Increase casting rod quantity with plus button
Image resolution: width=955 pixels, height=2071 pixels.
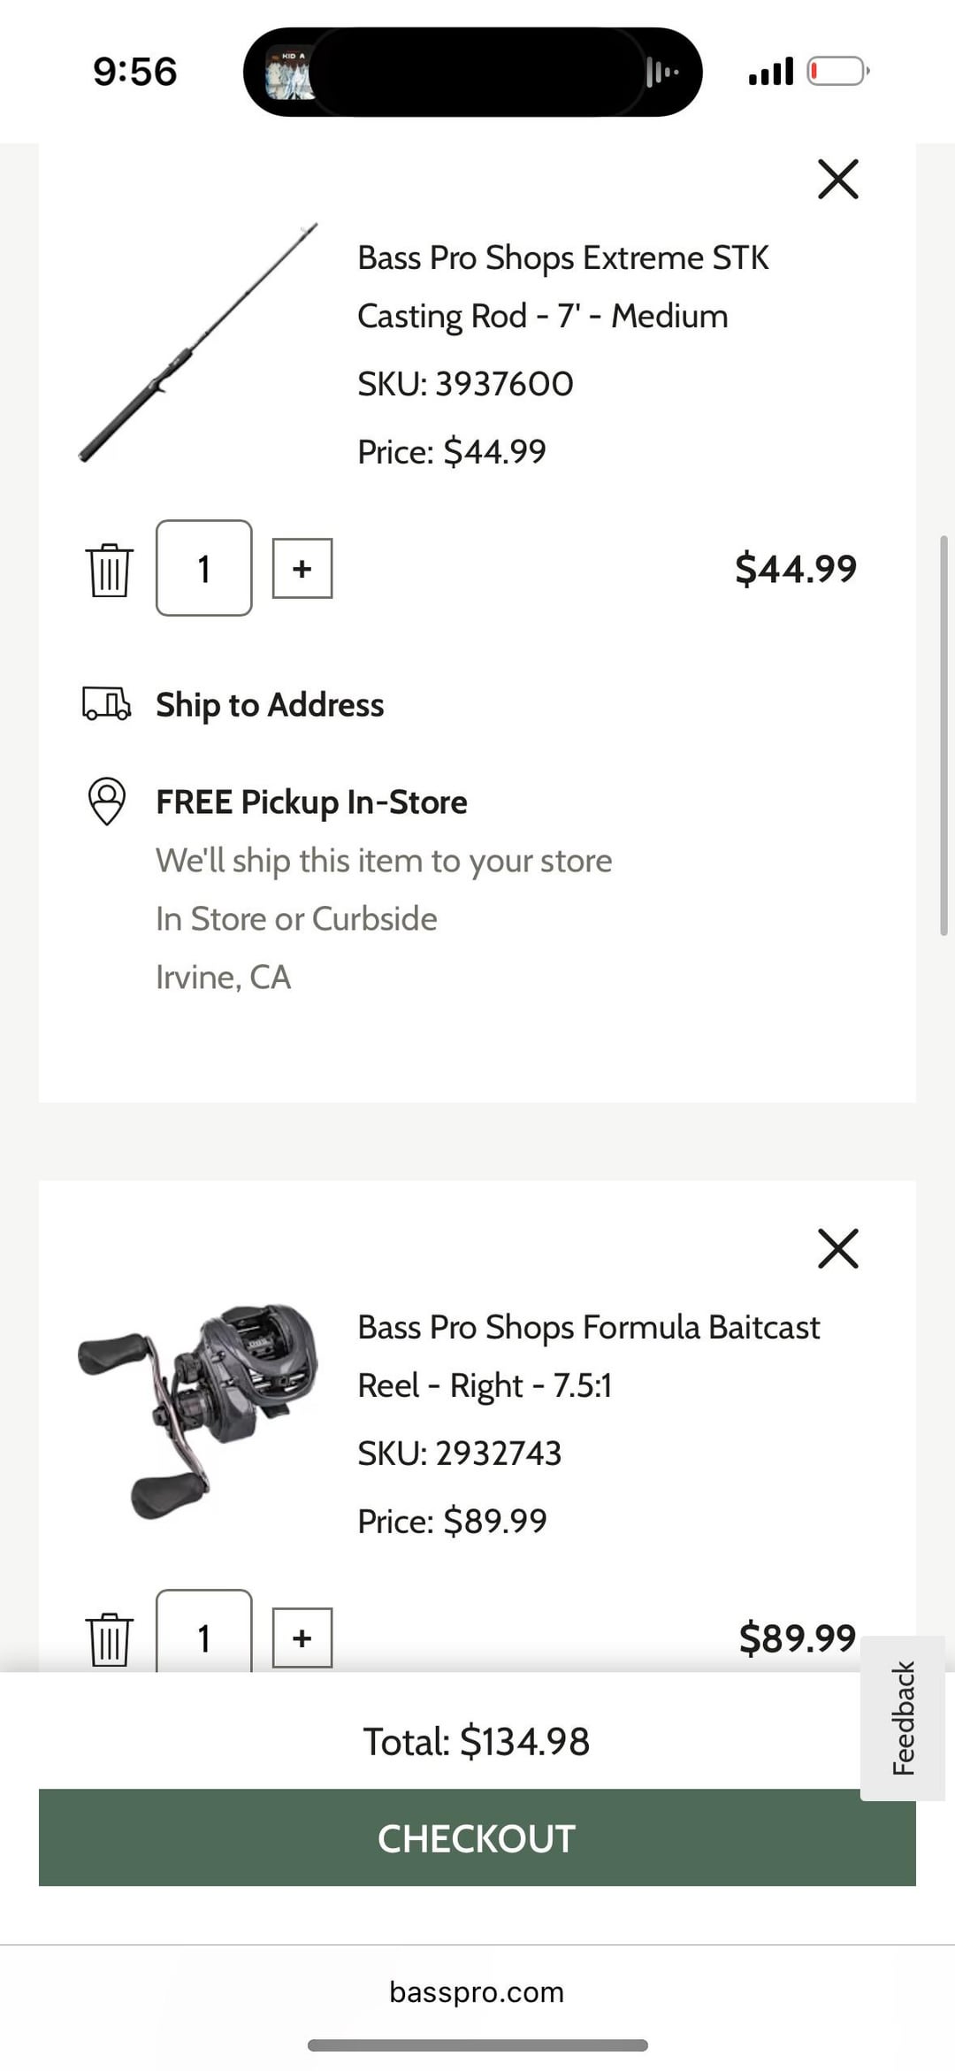(302, 568)
